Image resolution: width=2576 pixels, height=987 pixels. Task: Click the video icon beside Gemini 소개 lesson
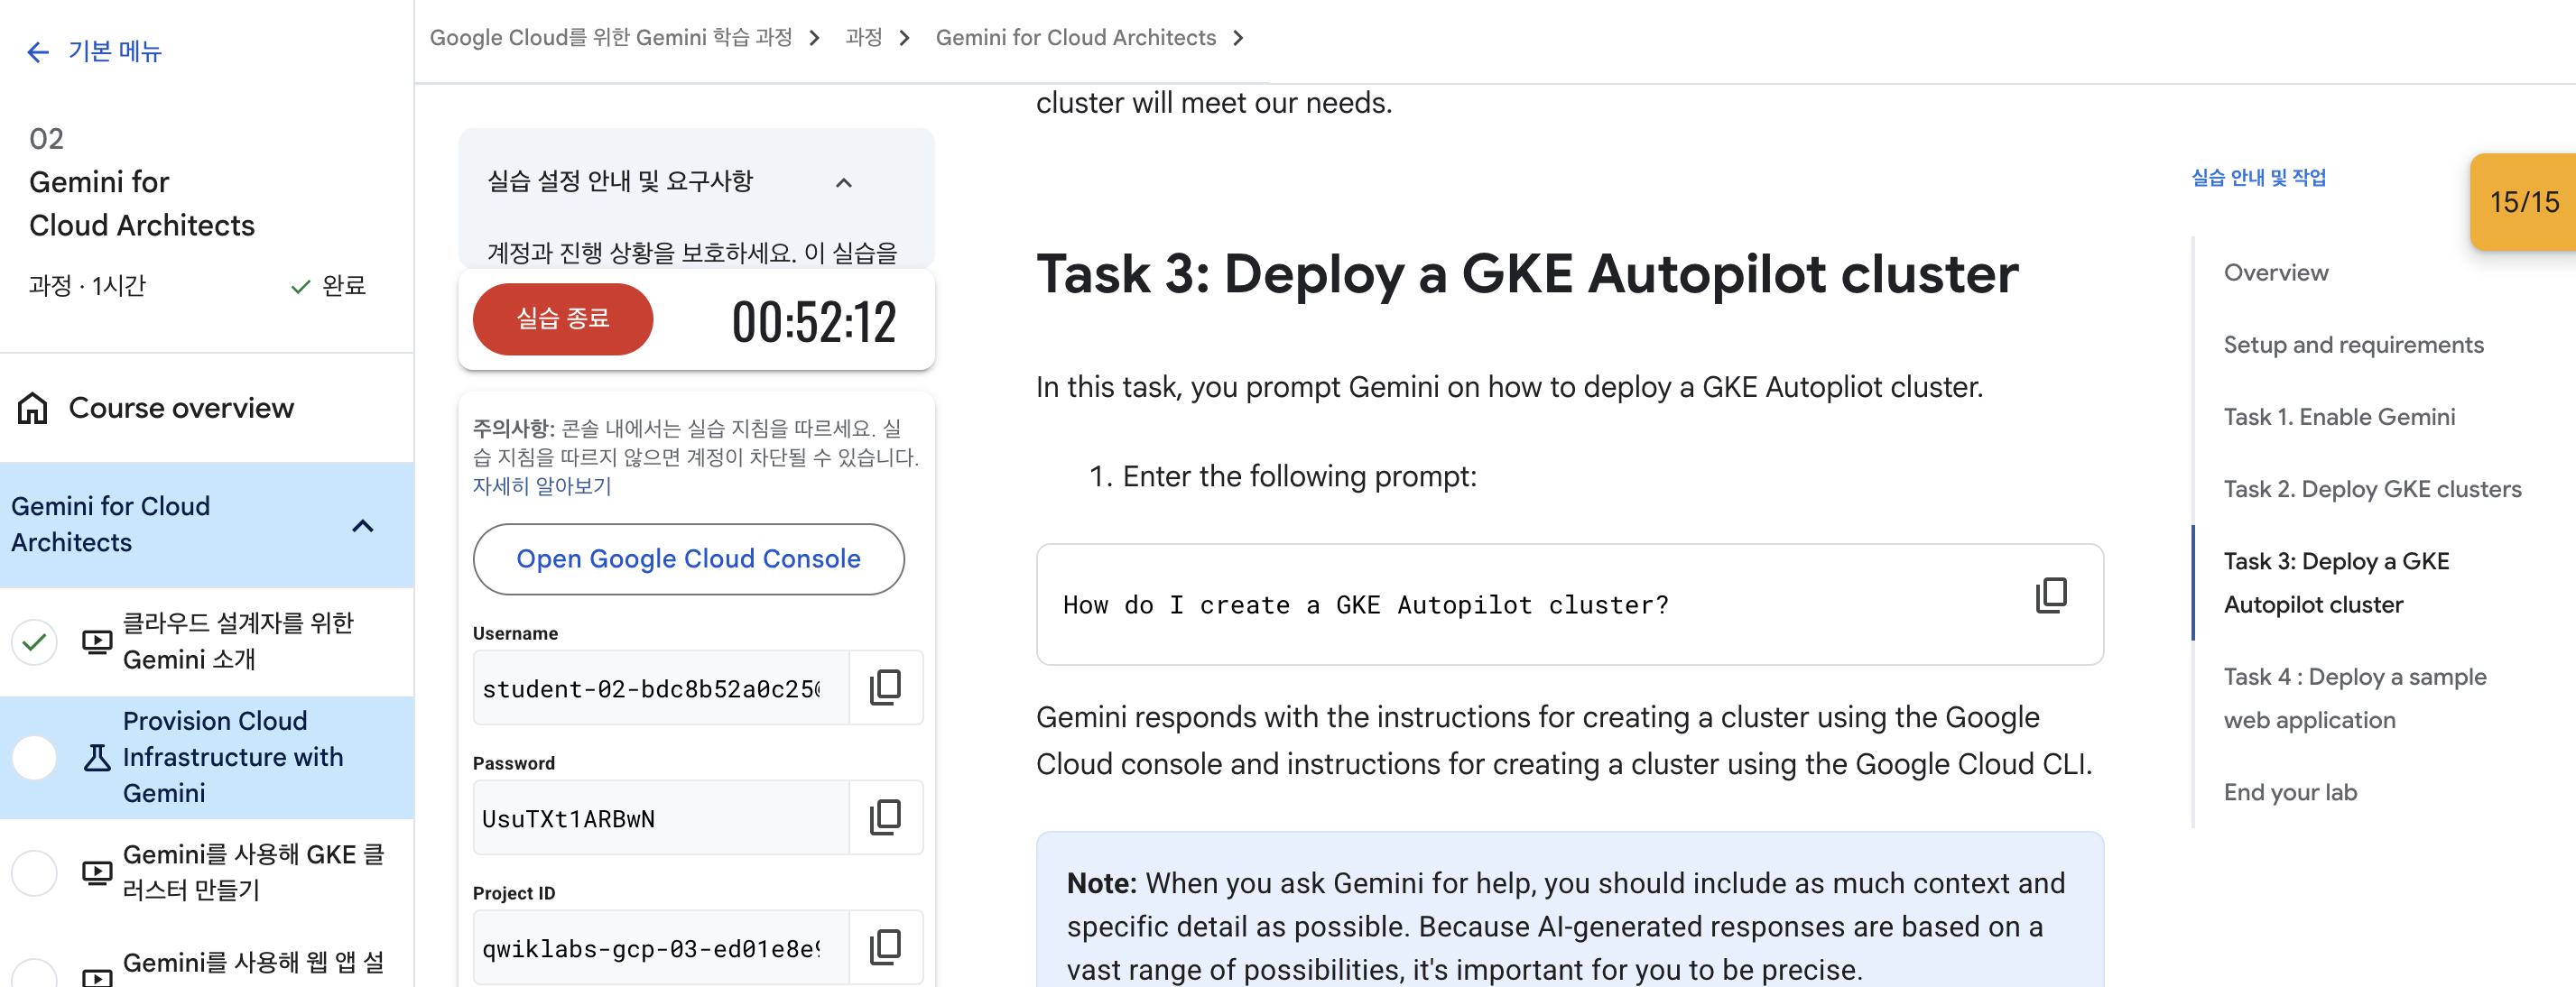coord(97,642)
